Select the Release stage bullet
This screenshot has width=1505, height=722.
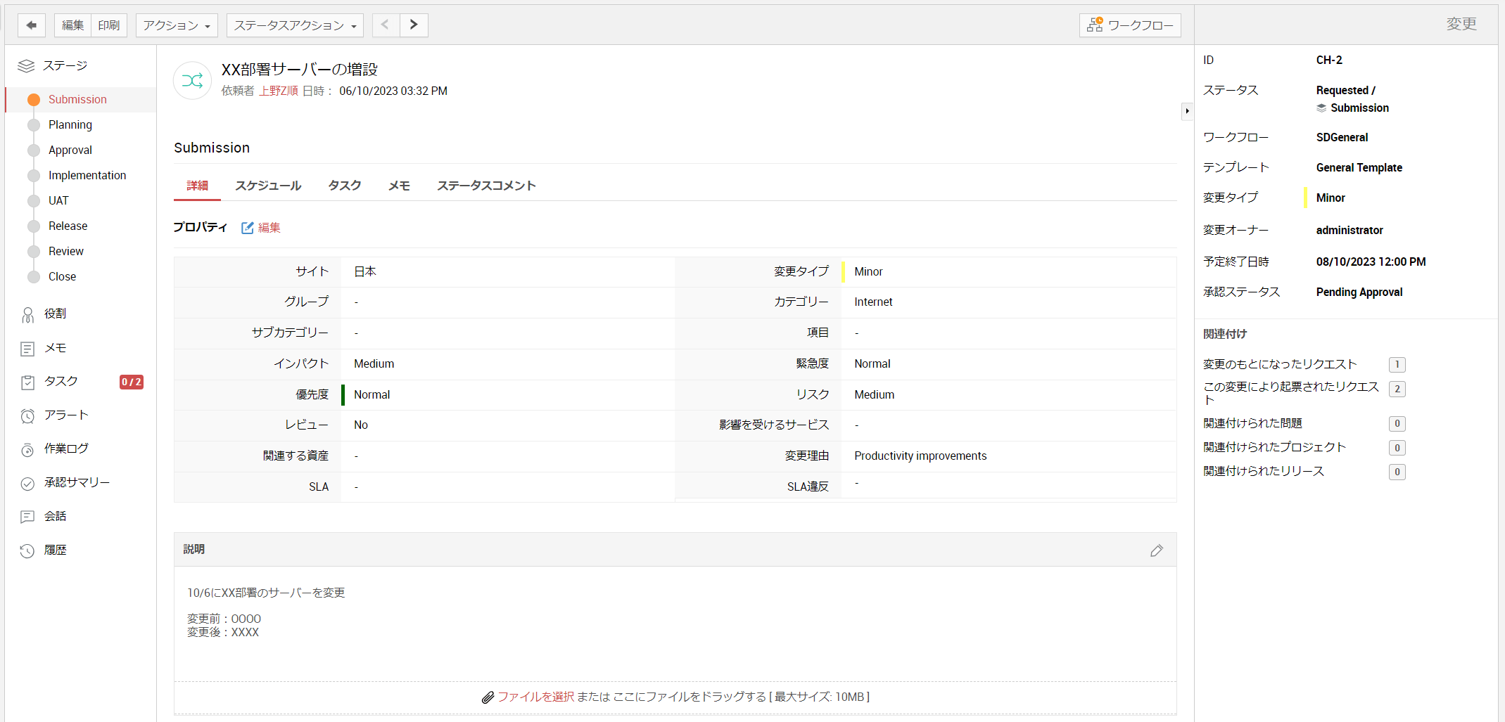coord(33,226)
